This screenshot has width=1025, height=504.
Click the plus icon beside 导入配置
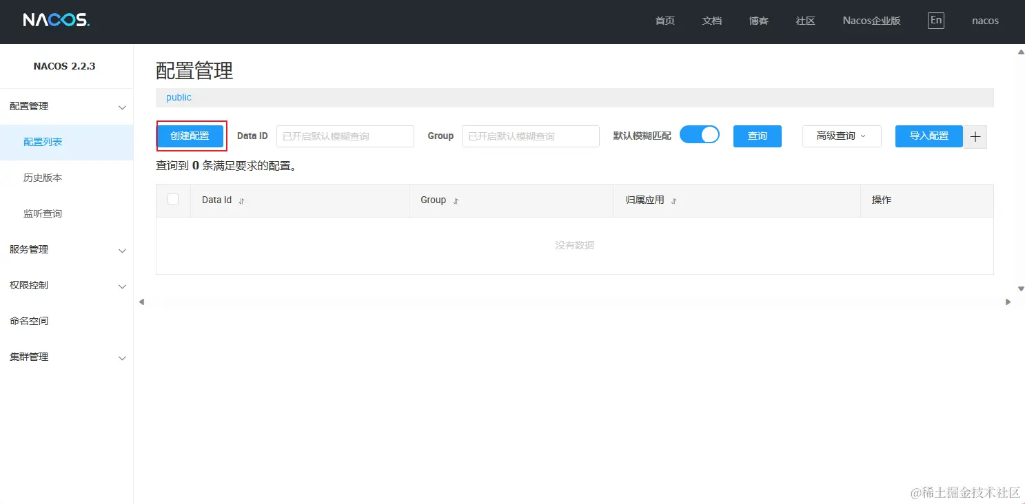975,137
